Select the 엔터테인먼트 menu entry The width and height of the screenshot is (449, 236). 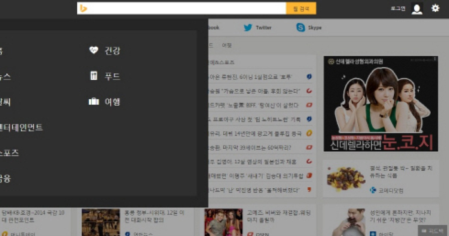(21, 127)
